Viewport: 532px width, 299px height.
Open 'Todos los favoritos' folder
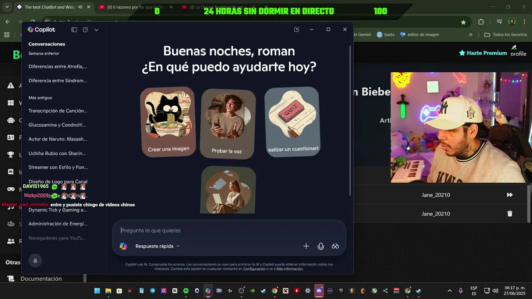(506, 34)
